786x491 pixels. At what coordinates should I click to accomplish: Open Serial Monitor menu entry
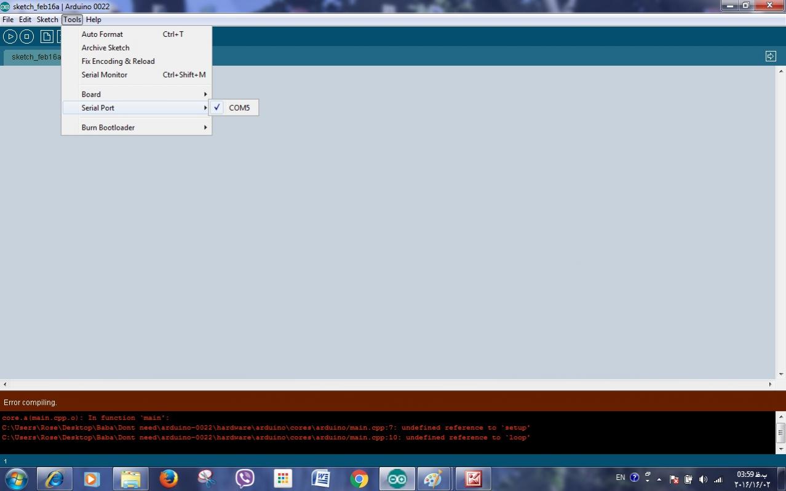pos(105,75)
